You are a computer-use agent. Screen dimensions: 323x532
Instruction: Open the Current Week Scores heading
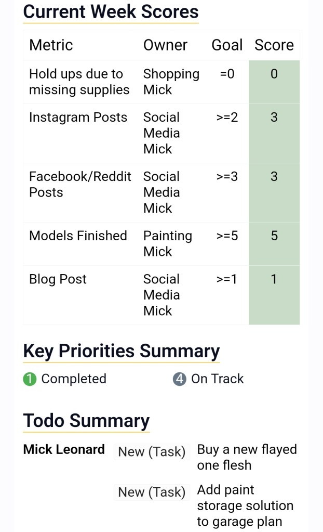pos(111,11)
